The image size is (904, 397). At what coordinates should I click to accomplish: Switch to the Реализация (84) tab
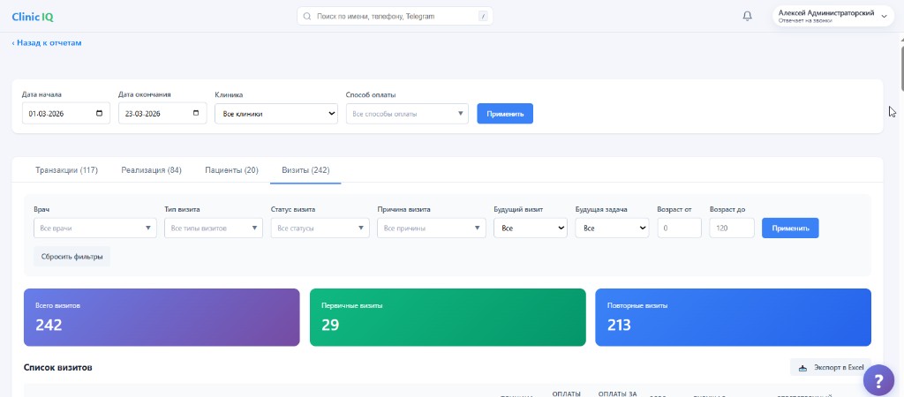[x=152, y=170]
